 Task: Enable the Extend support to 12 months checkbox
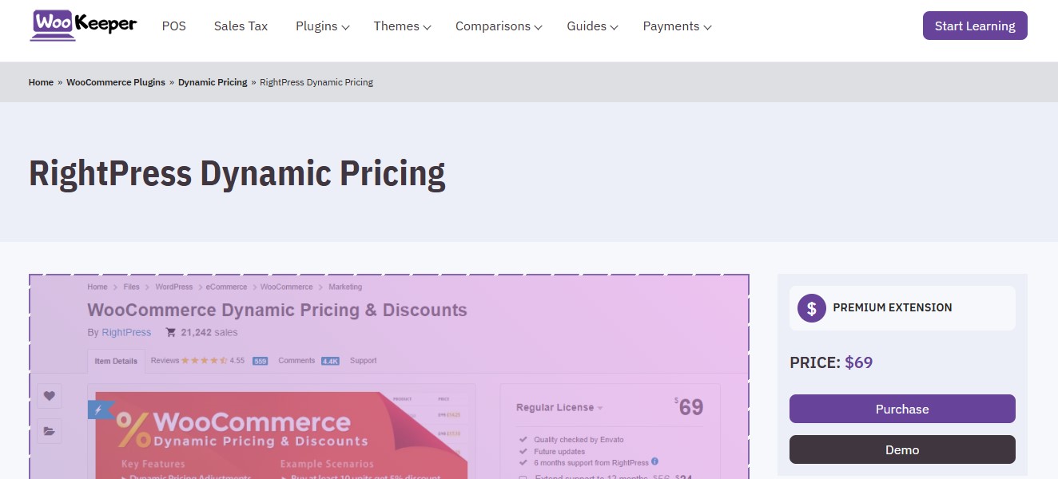523,477
